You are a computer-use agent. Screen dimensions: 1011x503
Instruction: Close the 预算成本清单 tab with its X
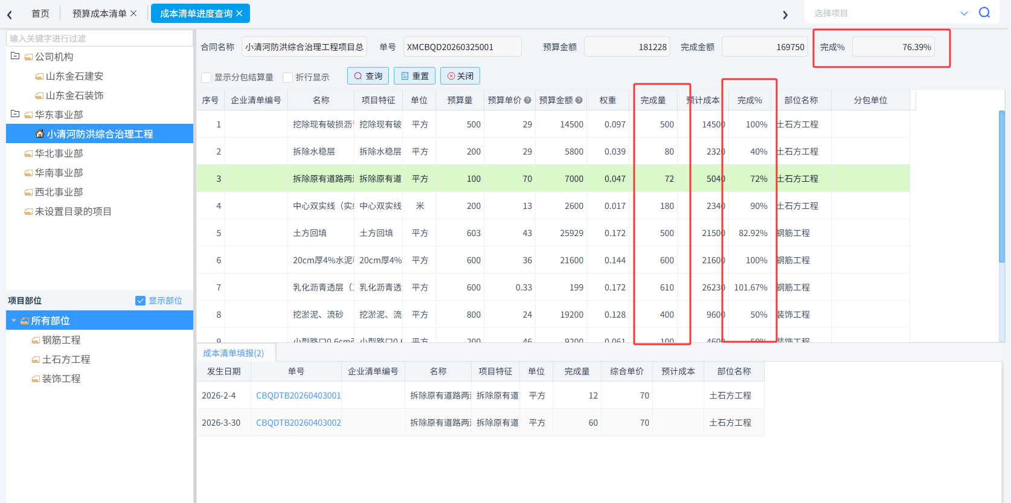(x=133, y=13)
